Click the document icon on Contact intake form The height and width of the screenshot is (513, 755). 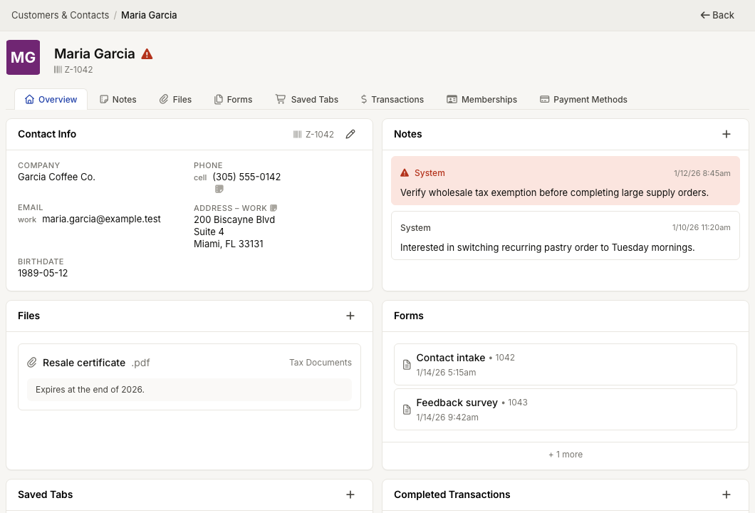click(x=407, y=365)
